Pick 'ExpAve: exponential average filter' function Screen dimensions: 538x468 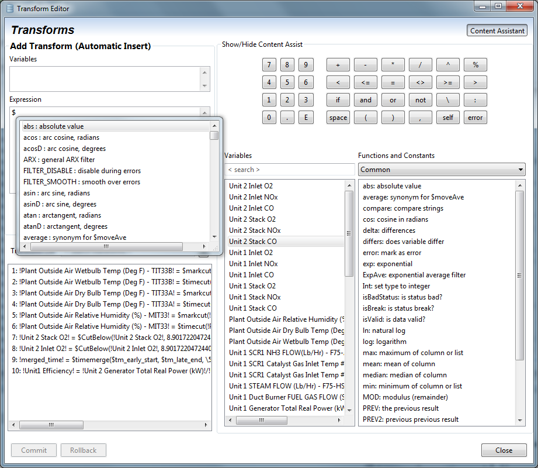(414, 275)
